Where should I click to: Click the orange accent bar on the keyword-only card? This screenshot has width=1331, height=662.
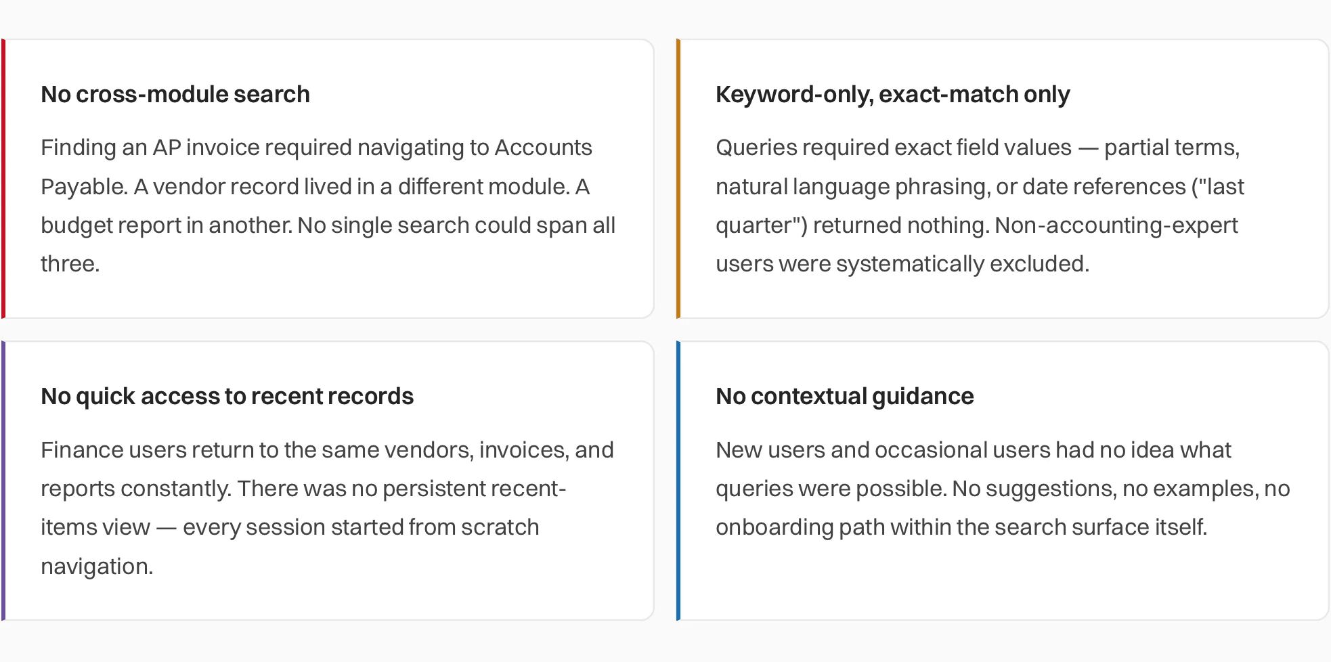(x=678, y=179)
